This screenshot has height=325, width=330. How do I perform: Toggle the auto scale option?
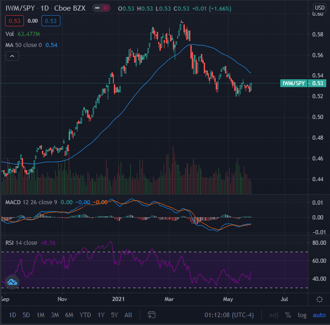tap(319, 315)
